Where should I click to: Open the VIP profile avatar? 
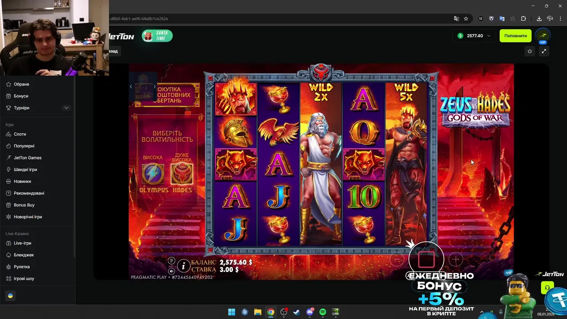pyautogui.click(x=543, y=36)
